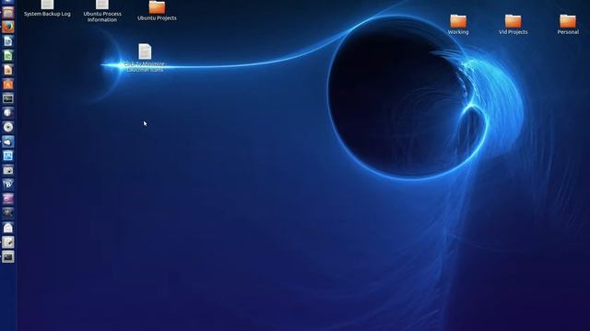The height and width of the screenshot is (331, 590).
Task: Select the Personal folder
Action: [568, 21]
